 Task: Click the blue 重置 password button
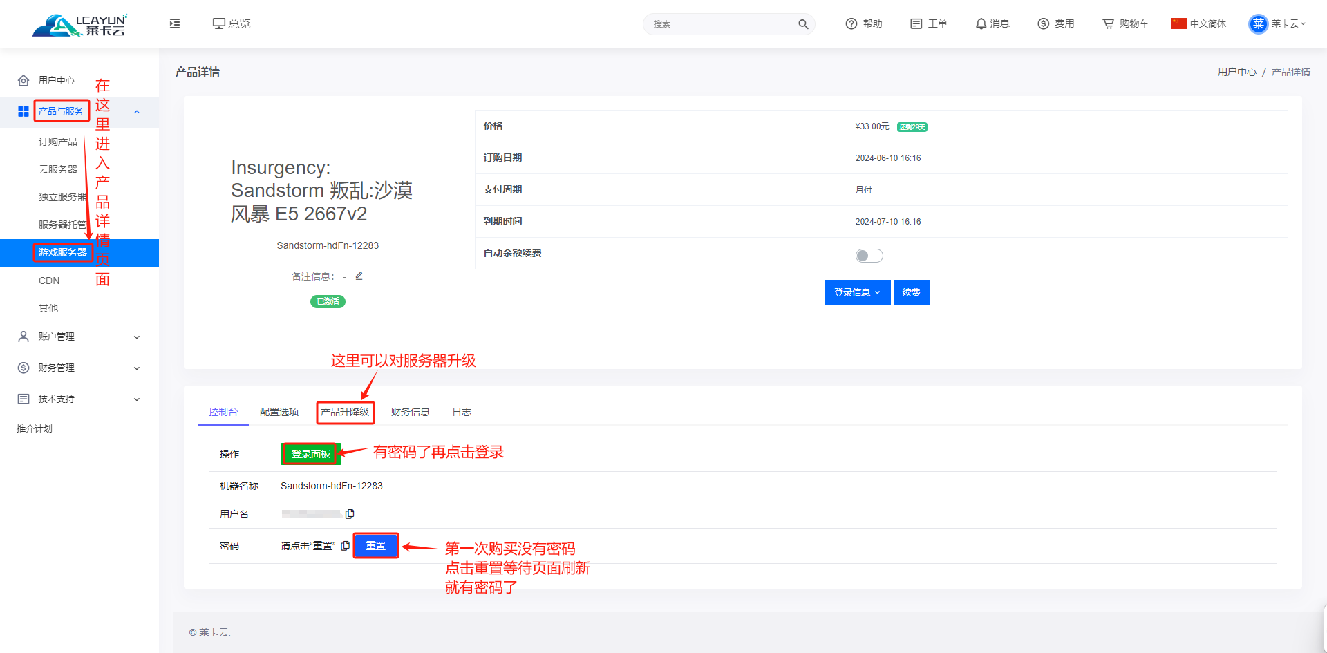[x=375, y=546]
